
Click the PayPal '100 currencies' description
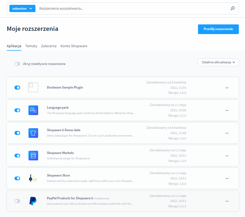click(91, 204)
